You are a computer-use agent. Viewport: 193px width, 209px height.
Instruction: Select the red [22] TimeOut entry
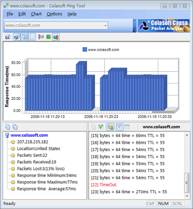(104, 185)
